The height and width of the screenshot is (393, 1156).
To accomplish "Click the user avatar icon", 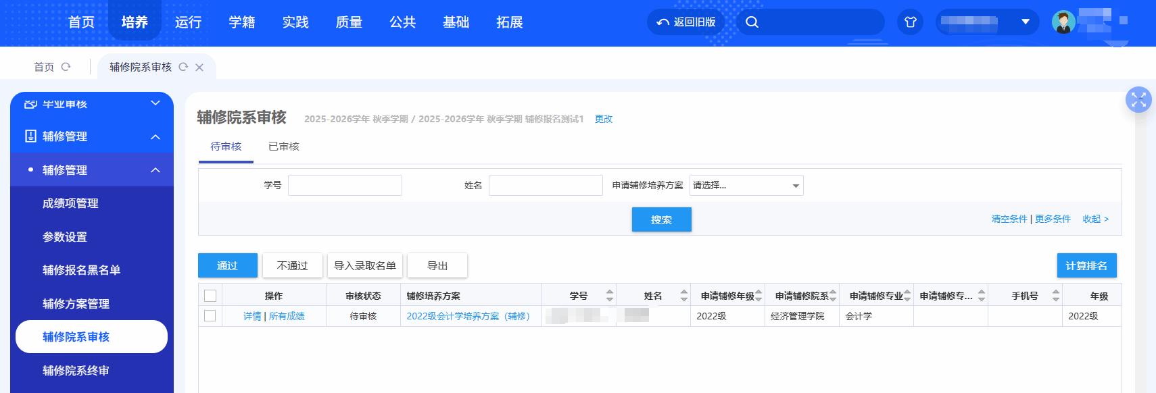I will click(1063, 22).
